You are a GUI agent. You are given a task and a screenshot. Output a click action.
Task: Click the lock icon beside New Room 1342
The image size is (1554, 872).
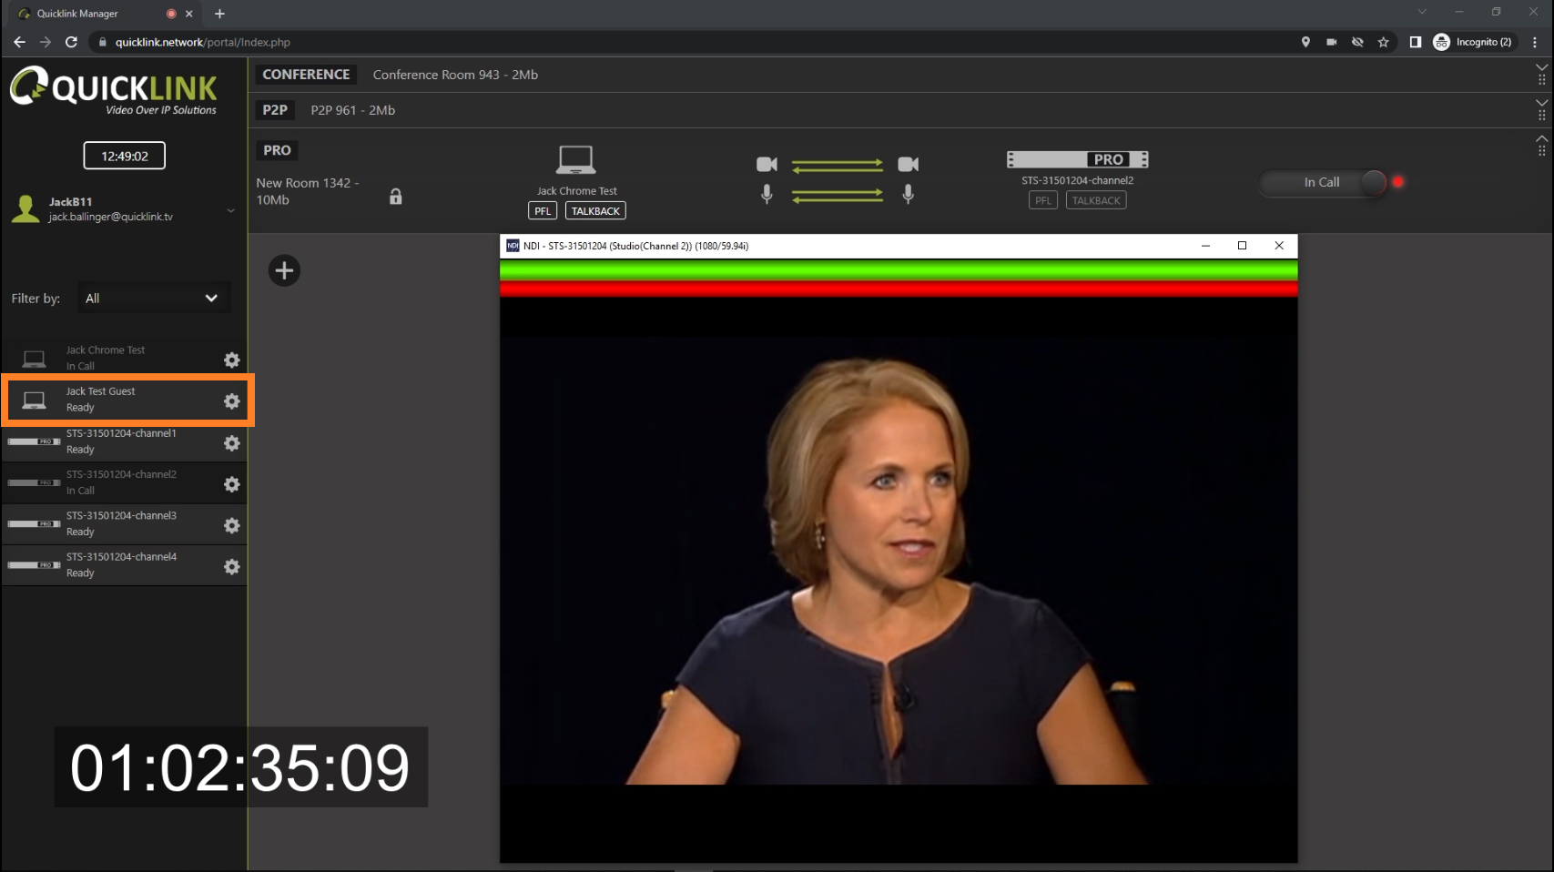tap(395, 197)
